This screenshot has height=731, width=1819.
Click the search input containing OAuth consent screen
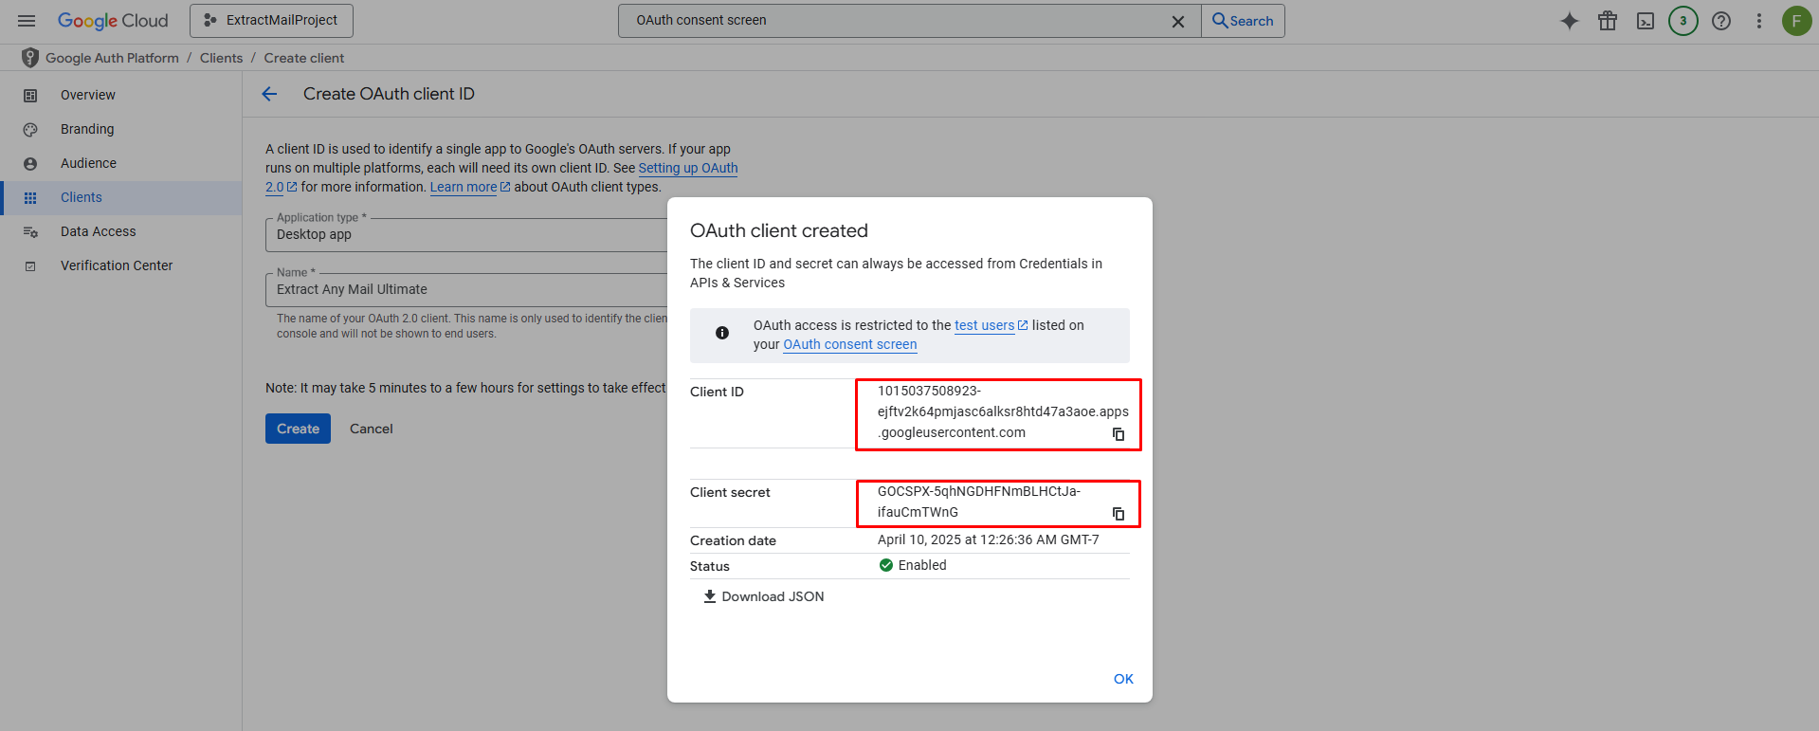(x=896, y=21)
